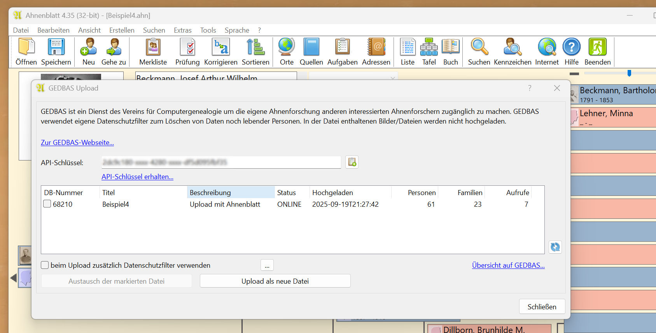
Task: Open the Erstellen menu
Action: [x=122, y=30]
